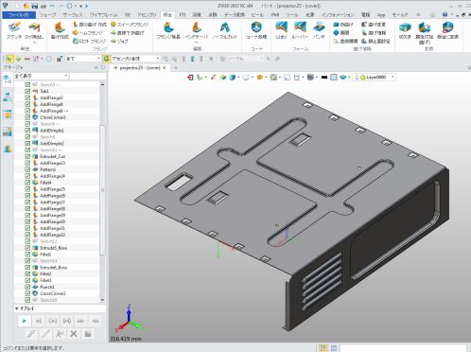The image size is (471, 352).
Task: Click the Print icon in quick access toolbar
Action: click(x=44, y=6)
